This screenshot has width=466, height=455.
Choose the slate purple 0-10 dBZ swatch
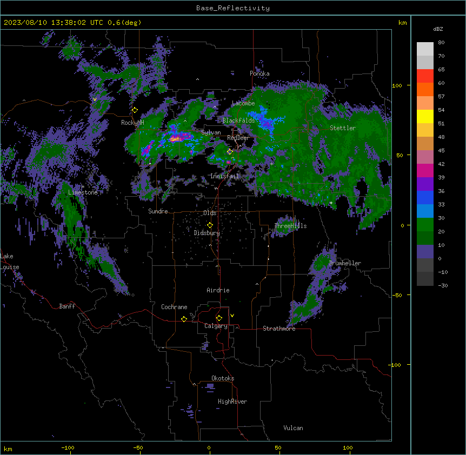click(x=425, y=252)
